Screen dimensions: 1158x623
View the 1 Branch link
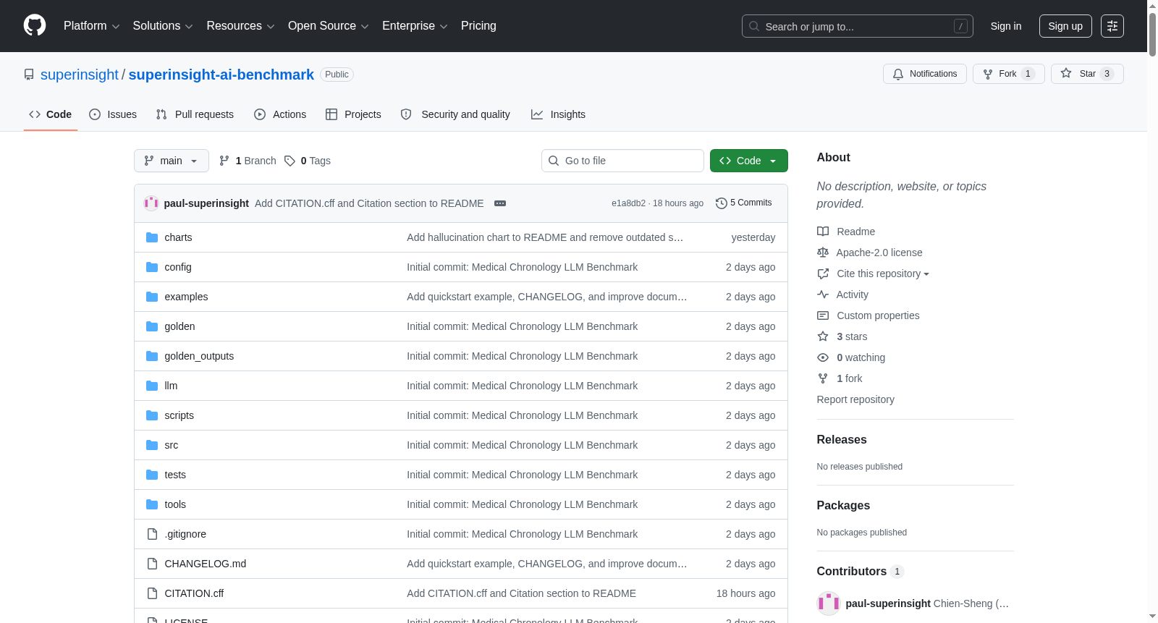(x=248, y=161)
